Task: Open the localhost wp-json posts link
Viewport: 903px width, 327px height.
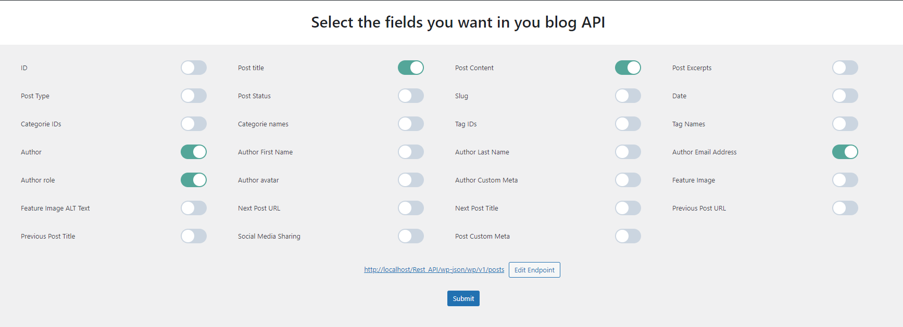Action: (434, 270)
